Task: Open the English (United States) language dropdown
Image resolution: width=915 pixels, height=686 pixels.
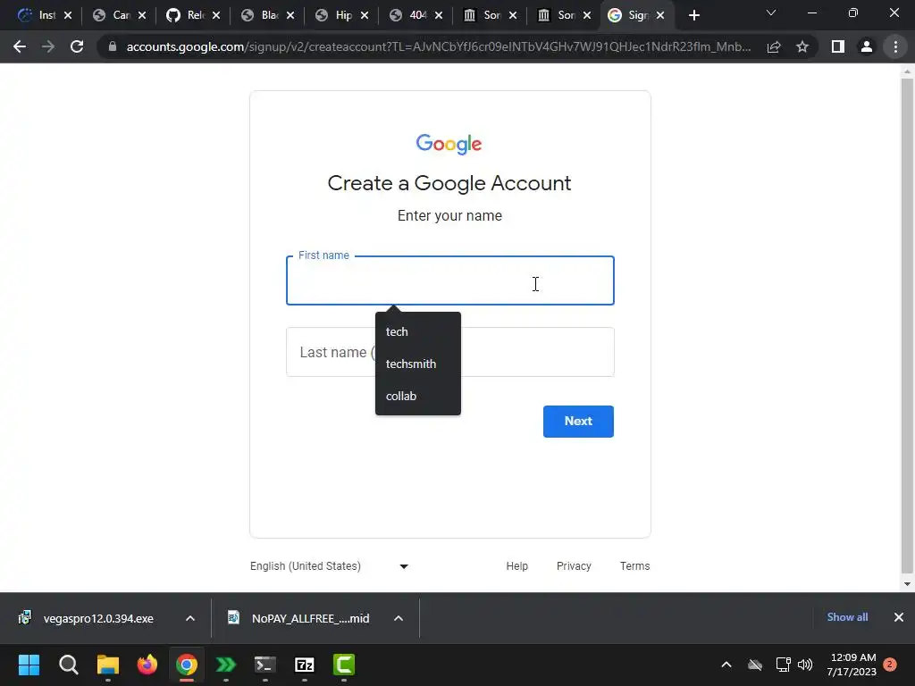Action: tap(329, 565)
